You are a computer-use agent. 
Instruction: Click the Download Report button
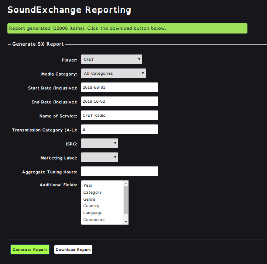[73, 250]
